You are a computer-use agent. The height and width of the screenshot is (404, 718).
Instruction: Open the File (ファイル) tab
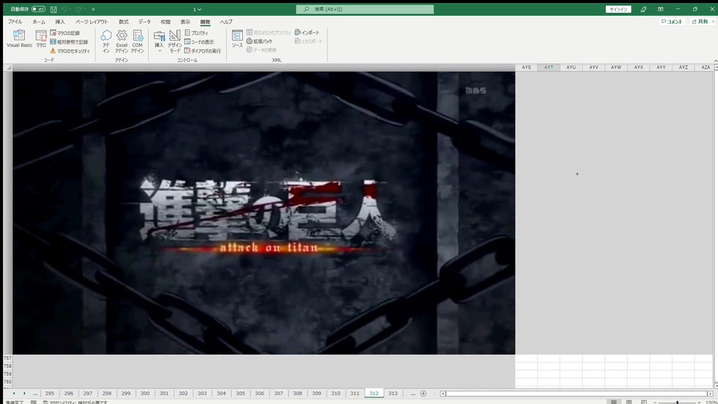(x=15, y=22)
